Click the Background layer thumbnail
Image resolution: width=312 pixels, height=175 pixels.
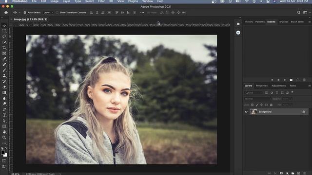(253, 112)
